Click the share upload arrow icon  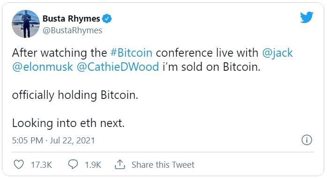(x=120, y=164)
